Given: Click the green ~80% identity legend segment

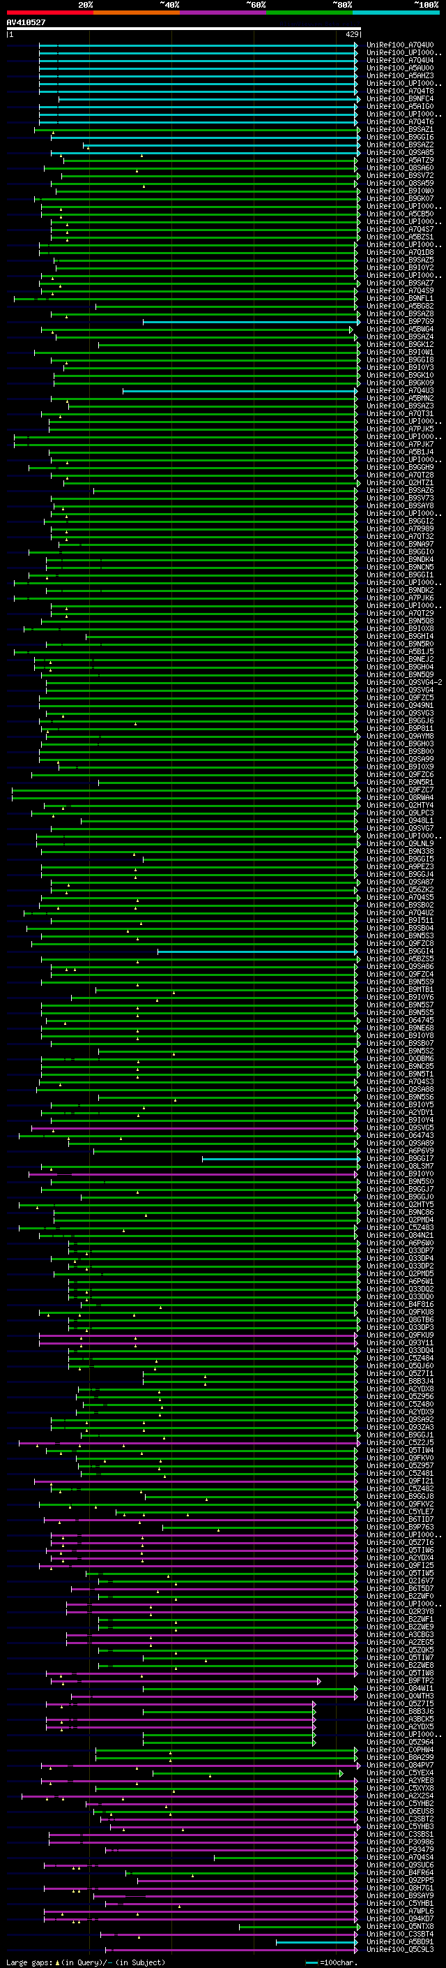Looking at the screenshot, I should [x=309, y=13].
